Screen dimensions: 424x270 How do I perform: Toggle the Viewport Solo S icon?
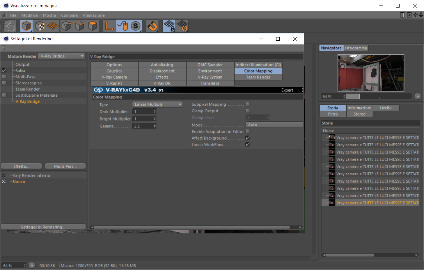(136, 26)
